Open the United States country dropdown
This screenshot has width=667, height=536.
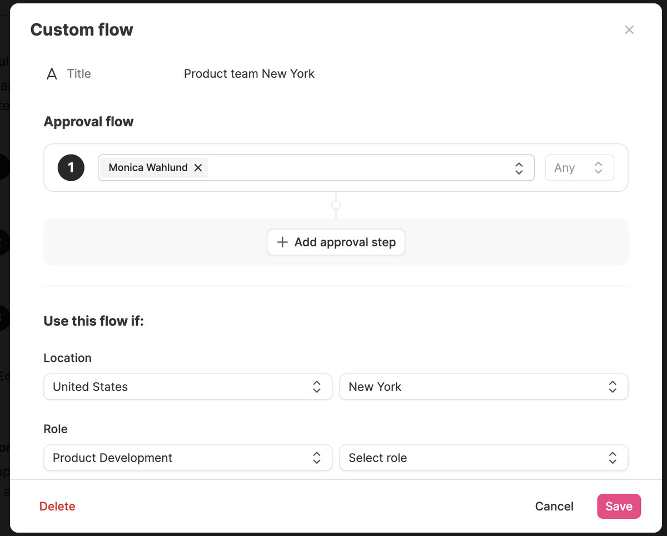[187, 387]
